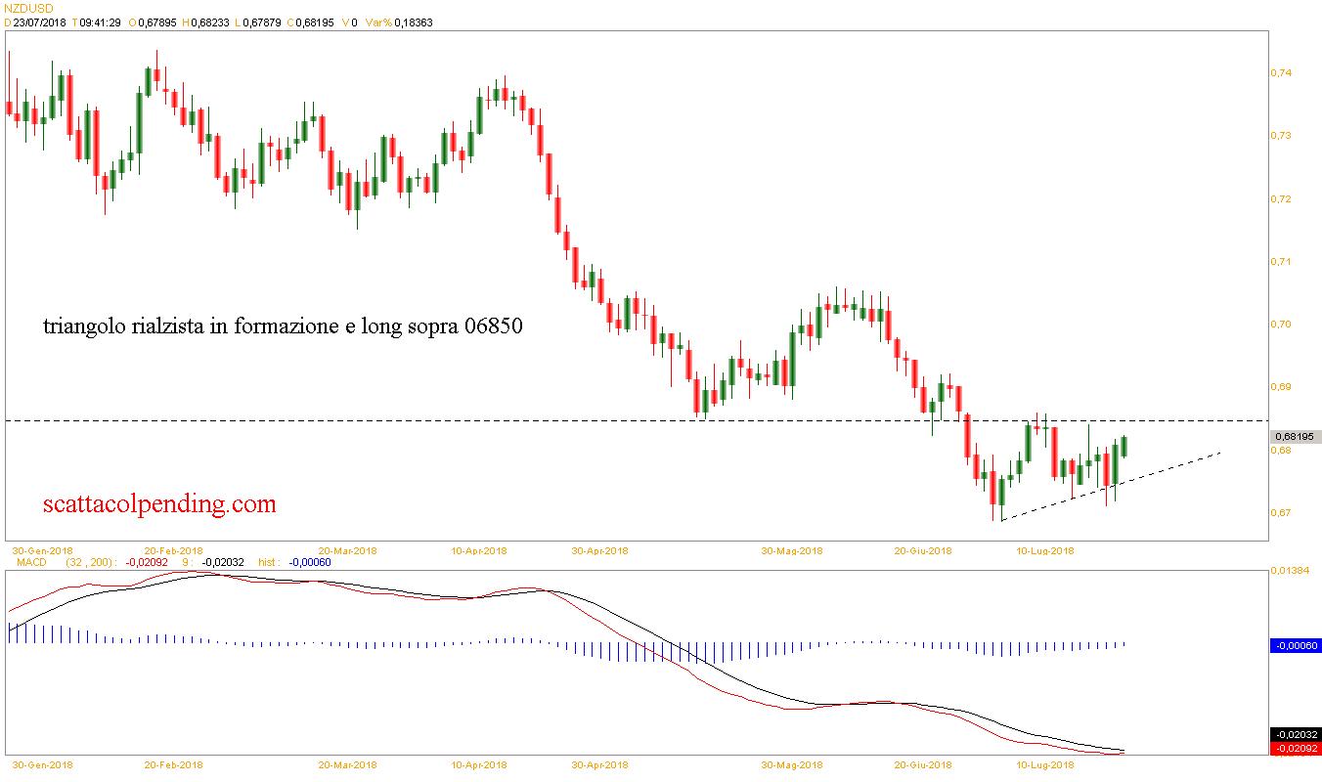Click the NZDUSD symbol title
The height and width of the screenshot is (782, 1322).
[27, 8]
